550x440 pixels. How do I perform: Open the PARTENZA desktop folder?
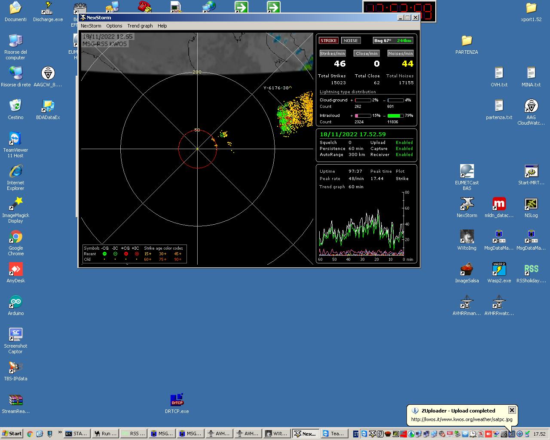coord(467,44)
